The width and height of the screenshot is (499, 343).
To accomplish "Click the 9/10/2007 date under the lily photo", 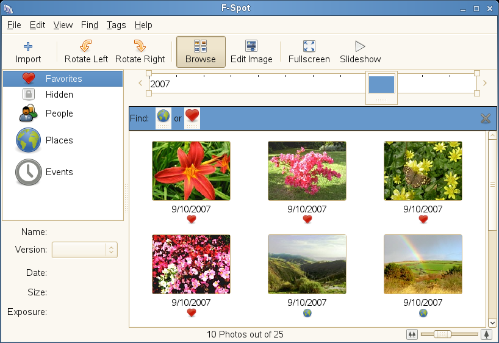I will (192, 209).
